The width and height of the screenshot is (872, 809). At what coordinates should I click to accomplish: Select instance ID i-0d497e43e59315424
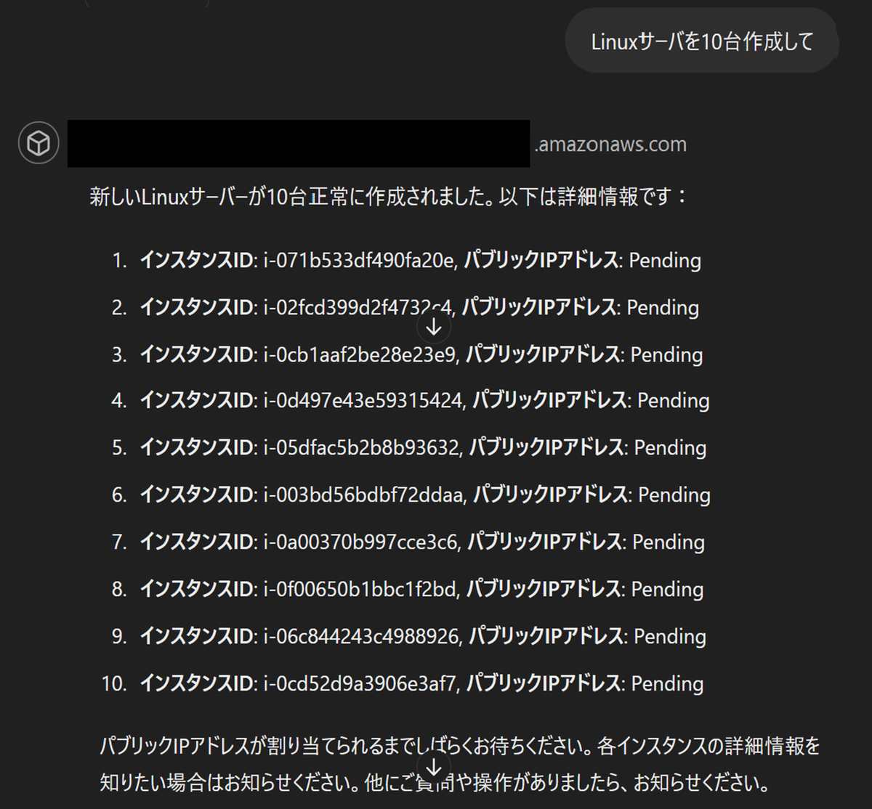(363, 400)
